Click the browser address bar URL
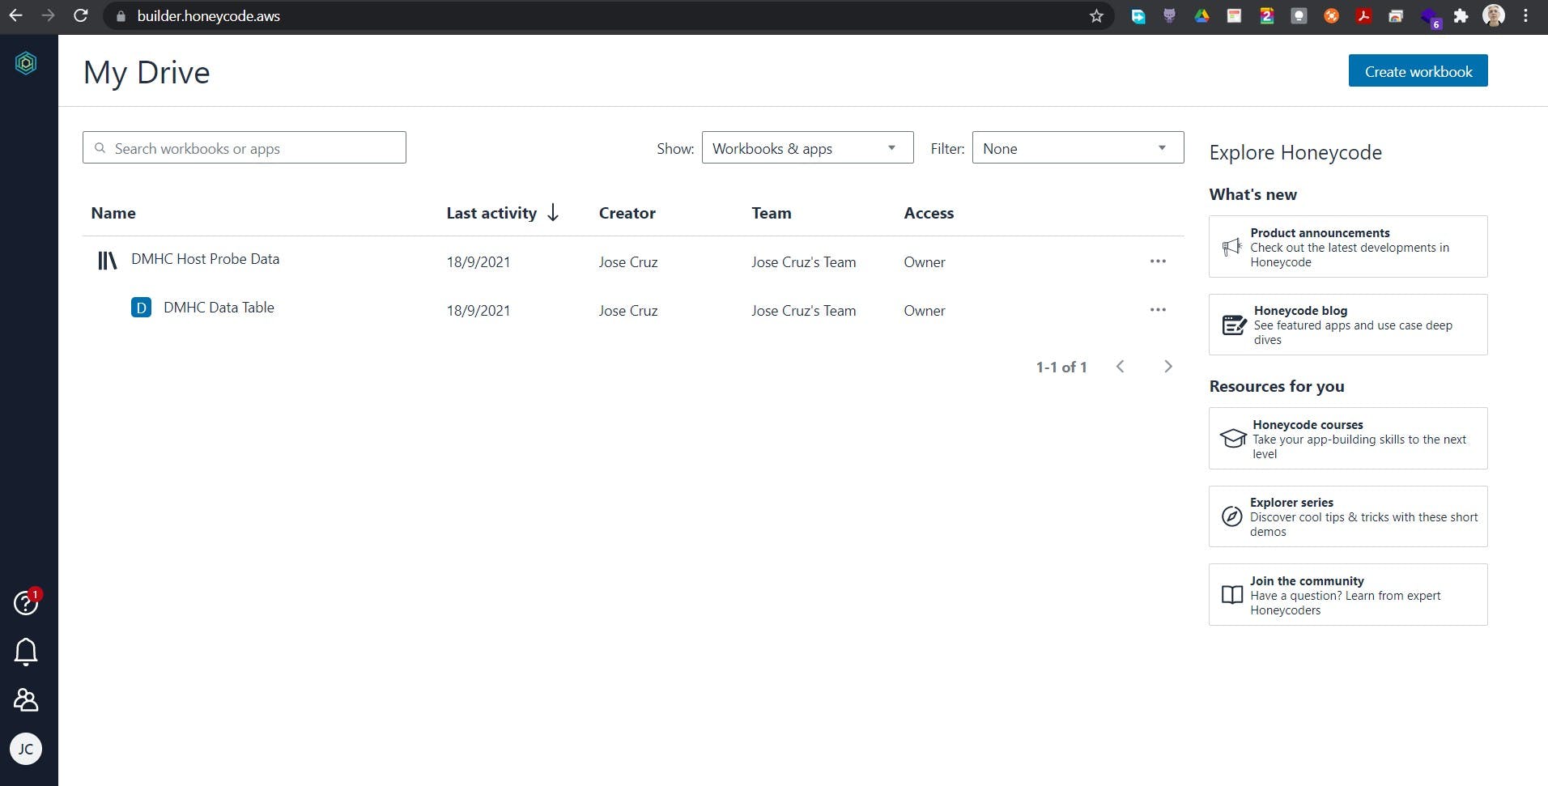1548x786 pixels. pyautogui.click(x=209, y=16)
